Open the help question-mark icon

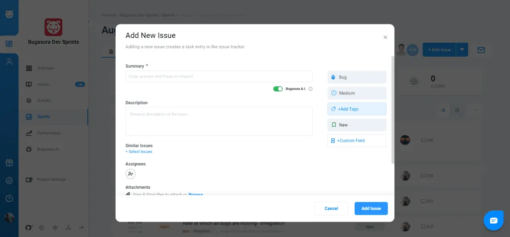click(x=9, y=198)
